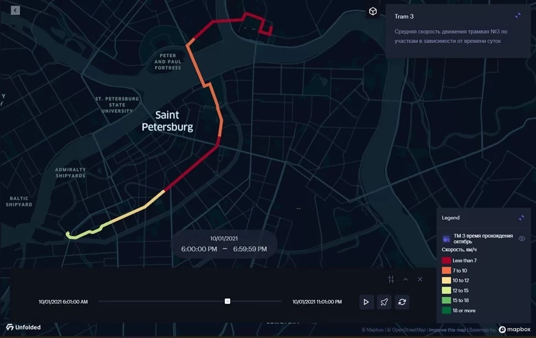Collapse the Tram 3 info panel
This screenshot has height=338, width=536.
518,16
